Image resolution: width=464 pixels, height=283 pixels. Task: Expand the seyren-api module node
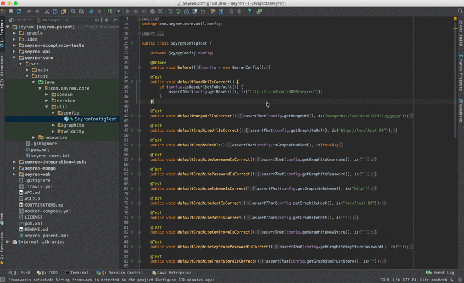tap(14, 52)
